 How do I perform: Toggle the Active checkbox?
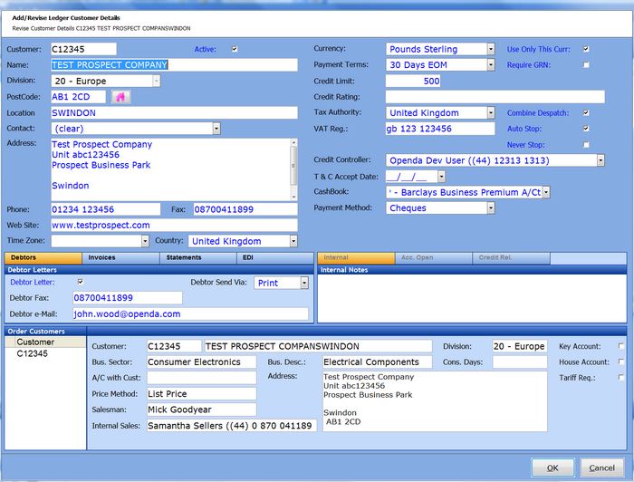click(235, 49)
